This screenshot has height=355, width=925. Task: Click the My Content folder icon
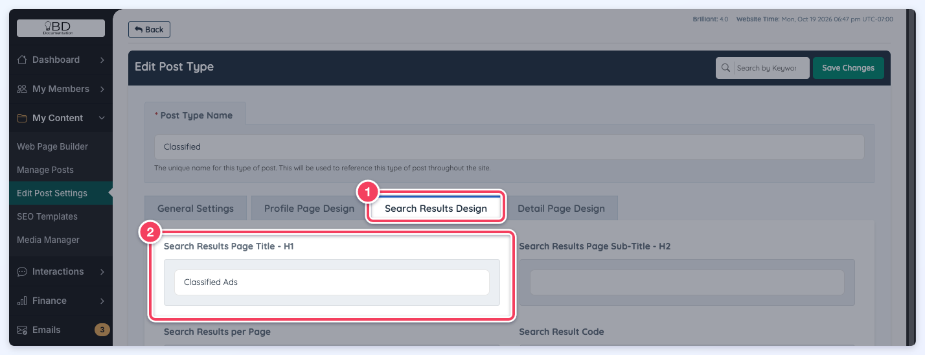point(22,118)
